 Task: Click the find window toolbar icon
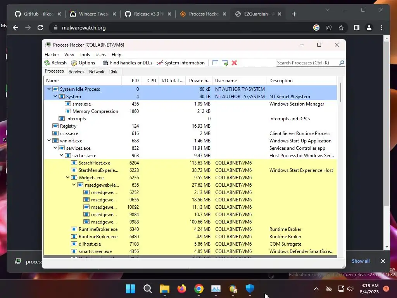215,63
